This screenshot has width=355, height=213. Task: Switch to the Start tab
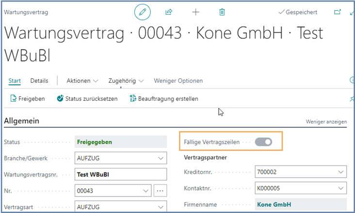[x=15, y=81]
